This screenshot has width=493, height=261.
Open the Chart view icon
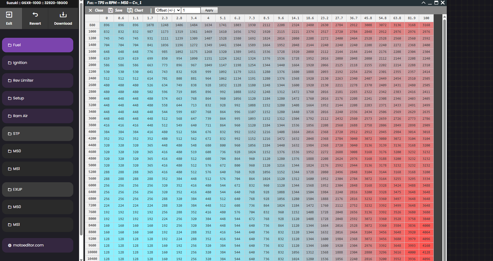[x=130, y=10]
